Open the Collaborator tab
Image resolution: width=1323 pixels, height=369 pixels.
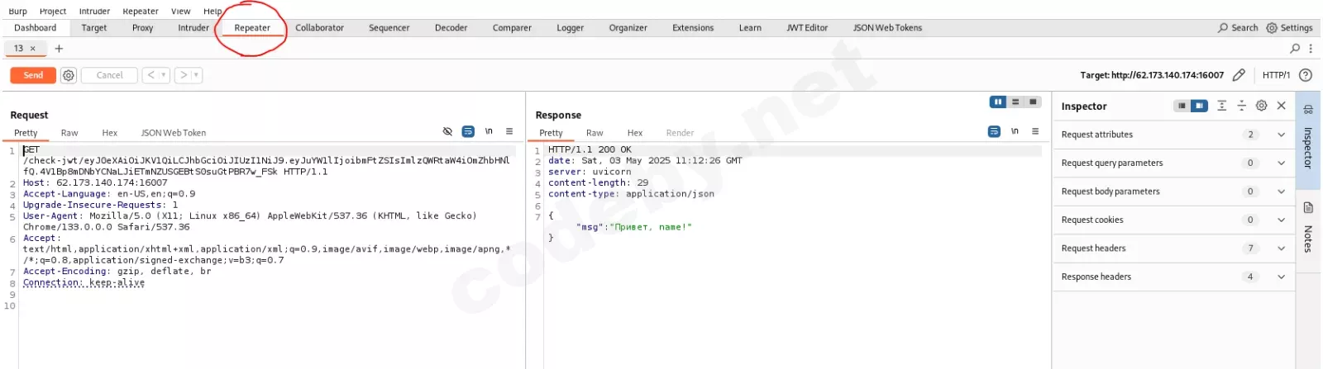(x=319, y=27)
